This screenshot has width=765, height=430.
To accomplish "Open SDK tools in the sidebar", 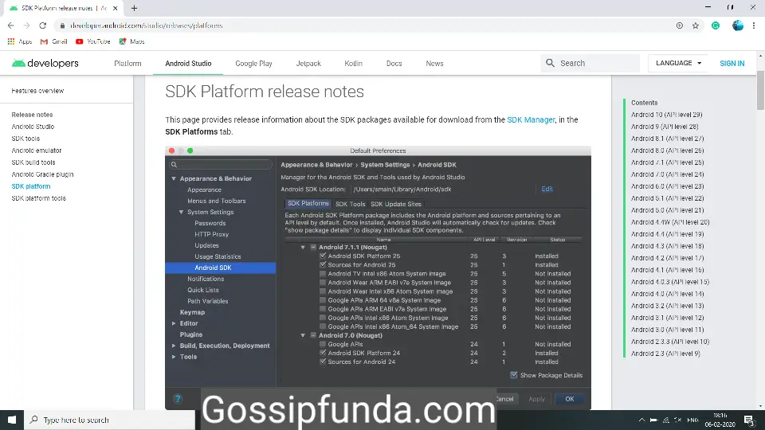I will click(x=25, y=139).
